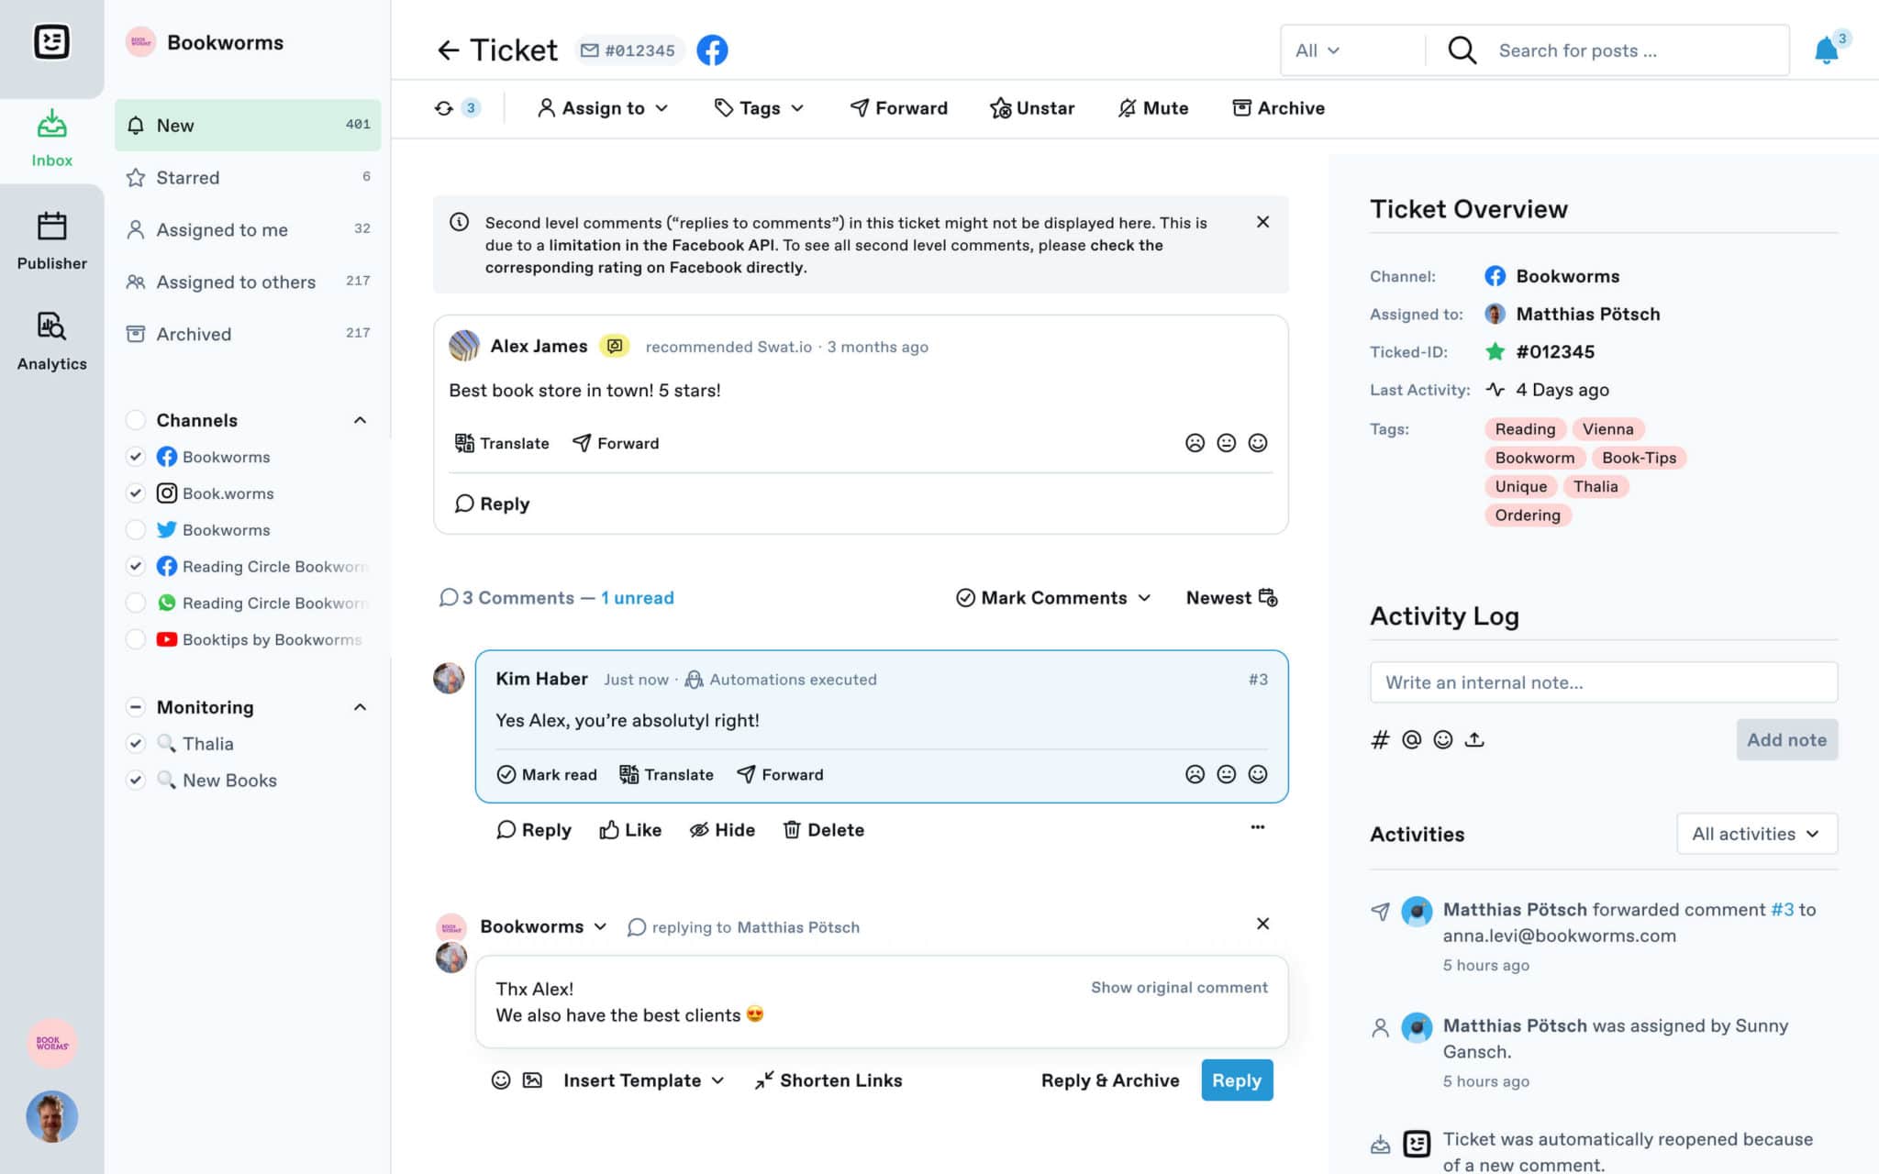Toggle the Facebook Reading Circle channel checkbox

point(135,567)
